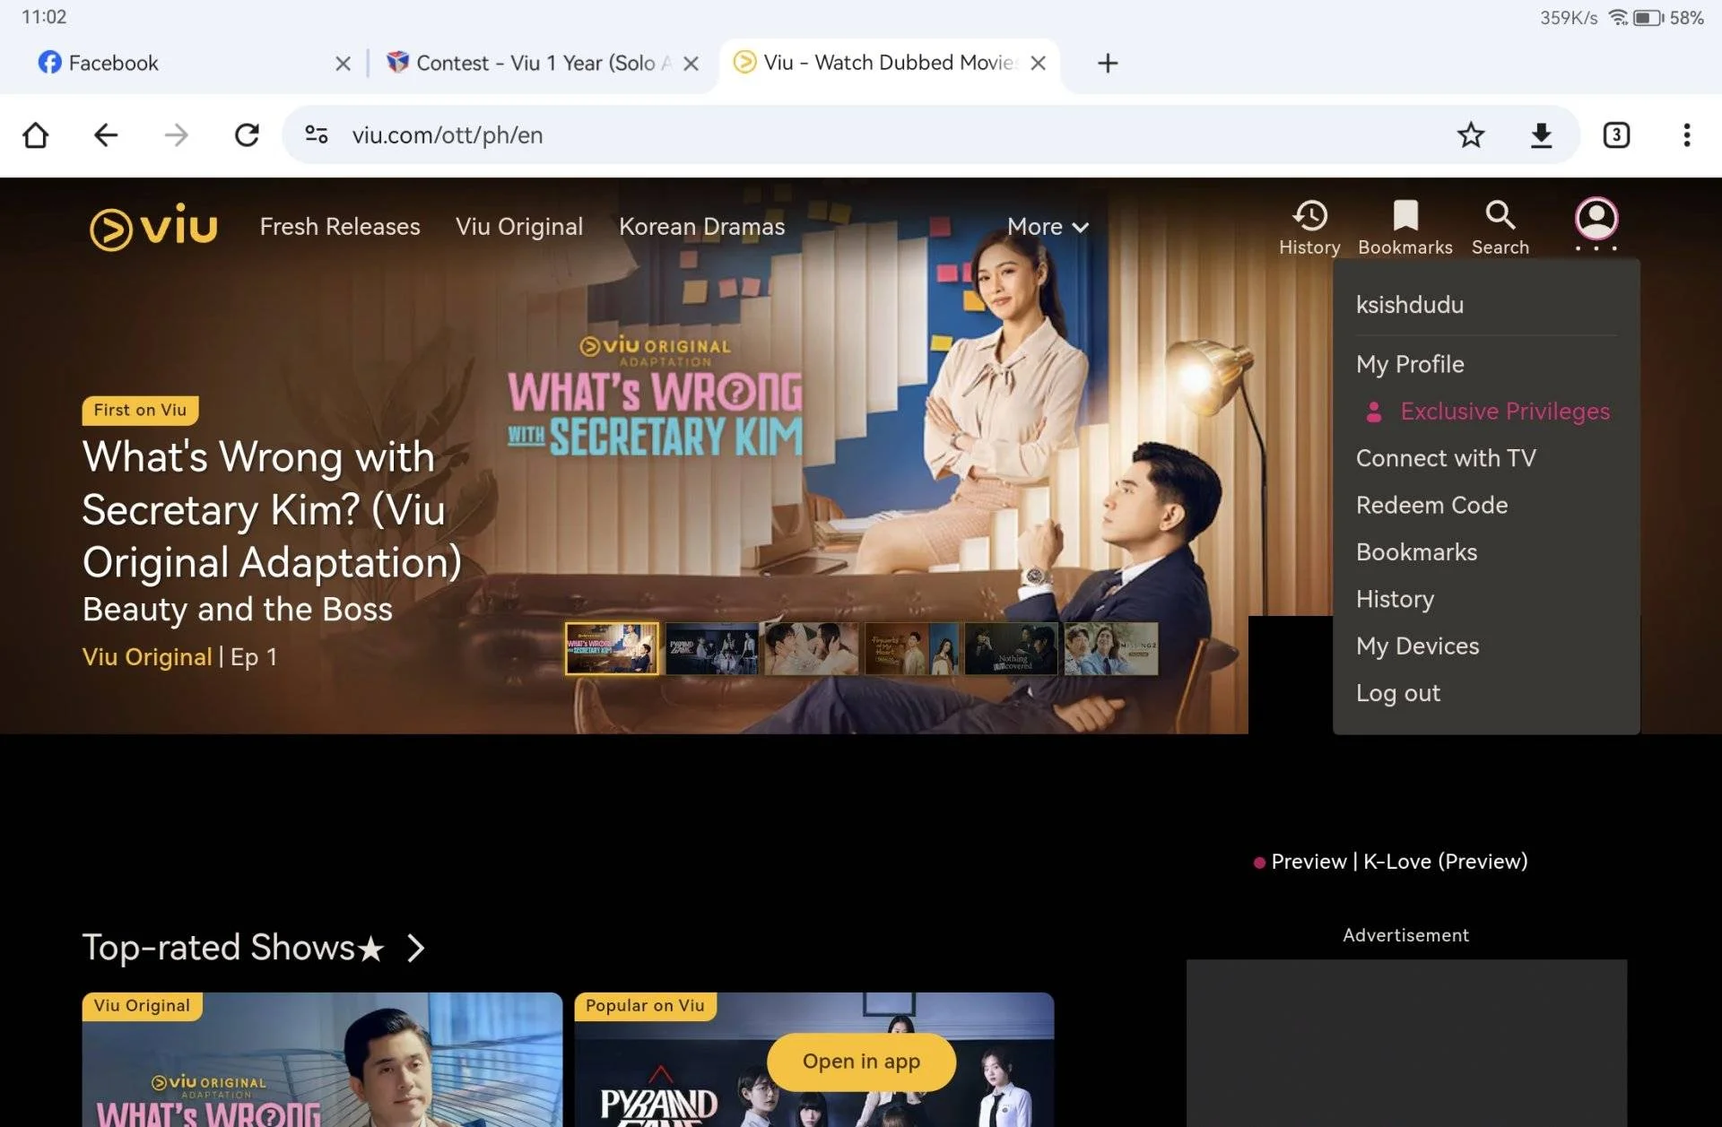Open a new browser tab
This screenshot has height=1127, width=1722.
(1108, 63)
